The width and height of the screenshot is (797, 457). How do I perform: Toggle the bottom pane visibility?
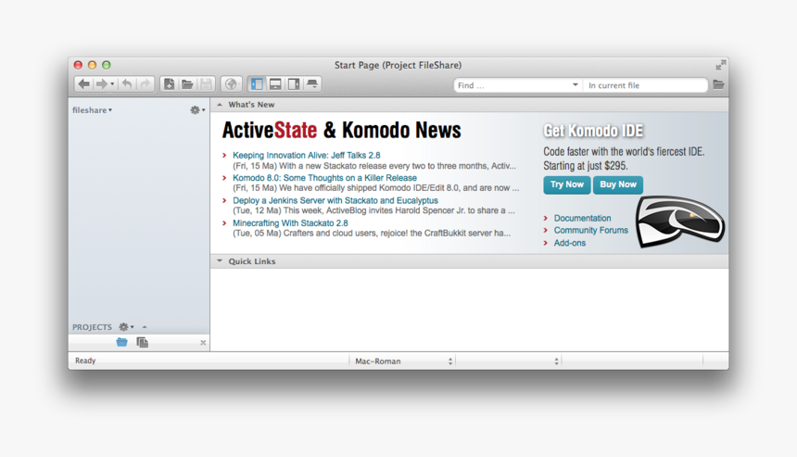click(x=275, y=84)
